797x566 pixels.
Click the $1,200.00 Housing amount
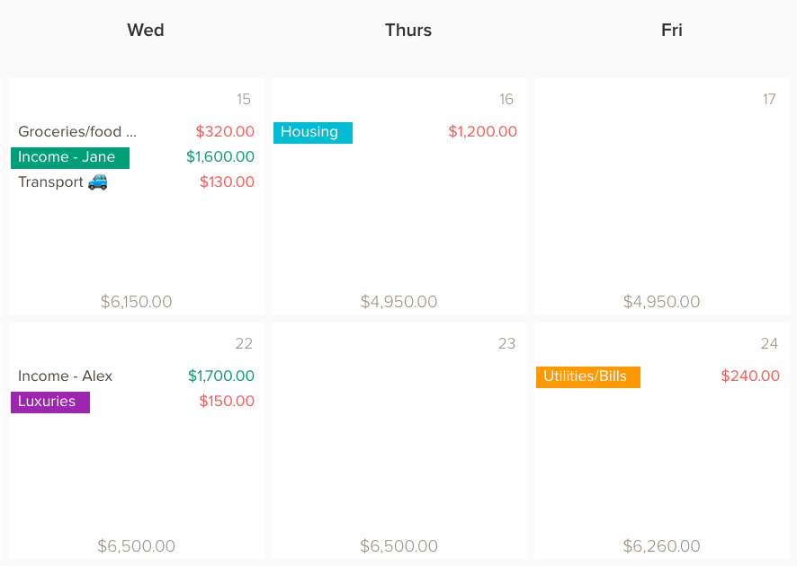click(x=482, y=132)
